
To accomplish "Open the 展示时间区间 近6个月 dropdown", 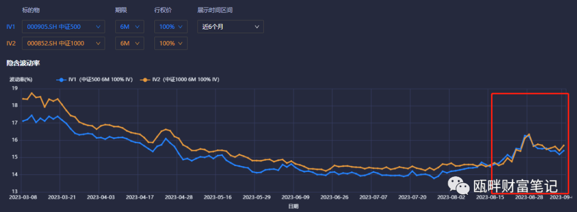I will [230, 27].
